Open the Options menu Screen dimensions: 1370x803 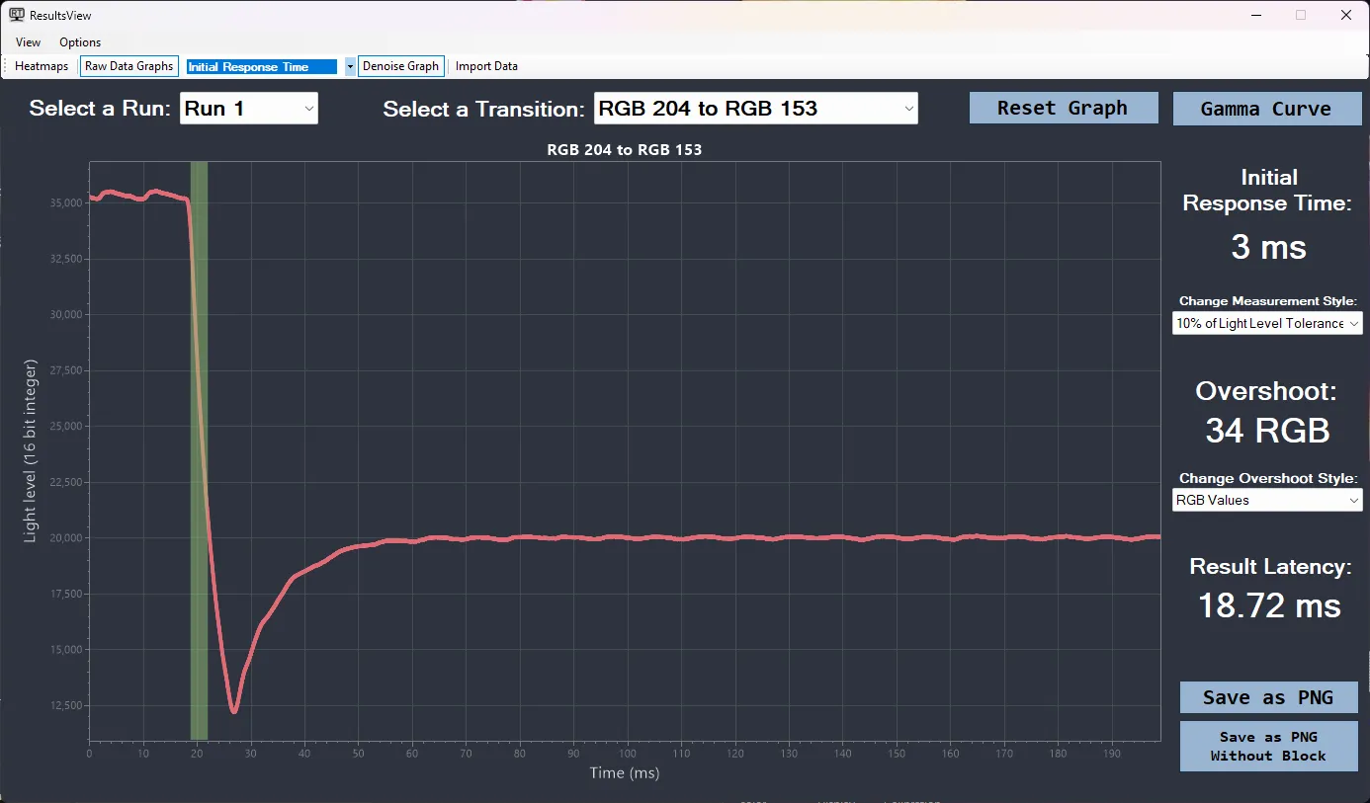click(x=80, y=42)
